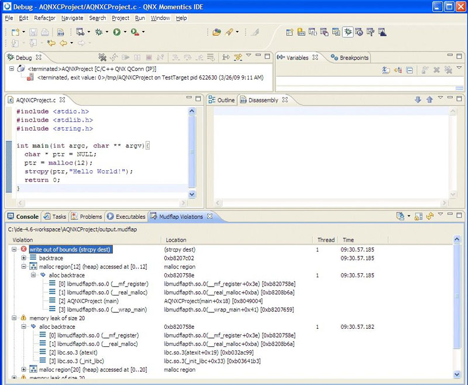This screenshot has height=385, width=468.
Task: Open the Run launch dropdown arrow
Action: tap(125, 32)
